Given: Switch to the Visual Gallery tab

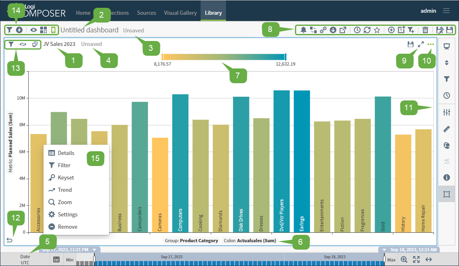Looking at the screenshot, I should tap(180, 13).
